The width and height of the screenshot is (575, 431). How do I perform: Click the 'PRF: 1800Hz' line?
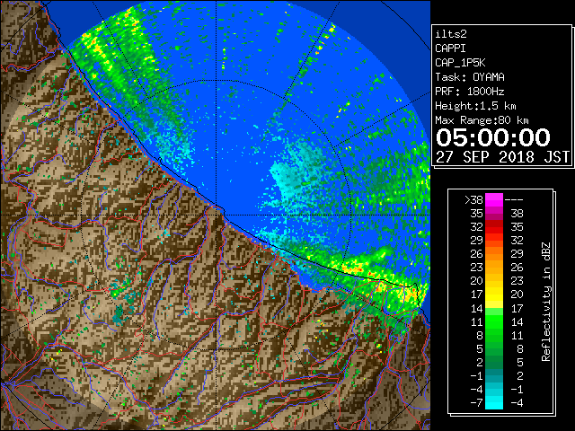[x=470, y=92]
